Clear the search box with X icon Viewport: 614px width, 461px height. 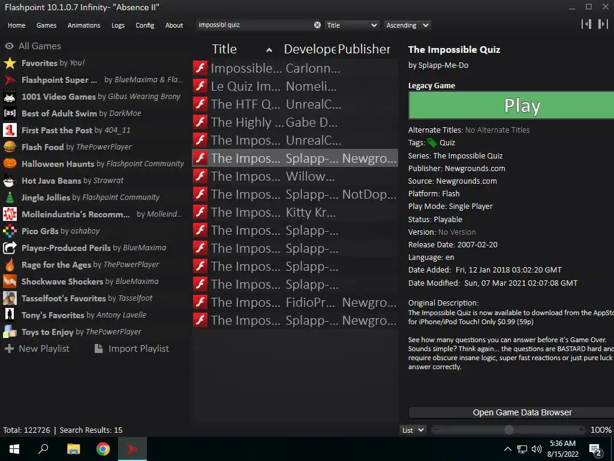point(317,25)
